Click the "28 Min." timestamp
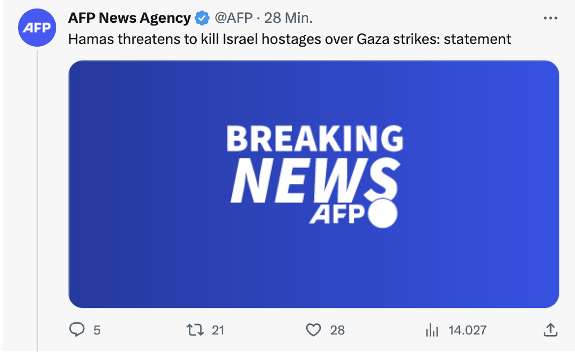The image size is (575, 352). point(289,18)
